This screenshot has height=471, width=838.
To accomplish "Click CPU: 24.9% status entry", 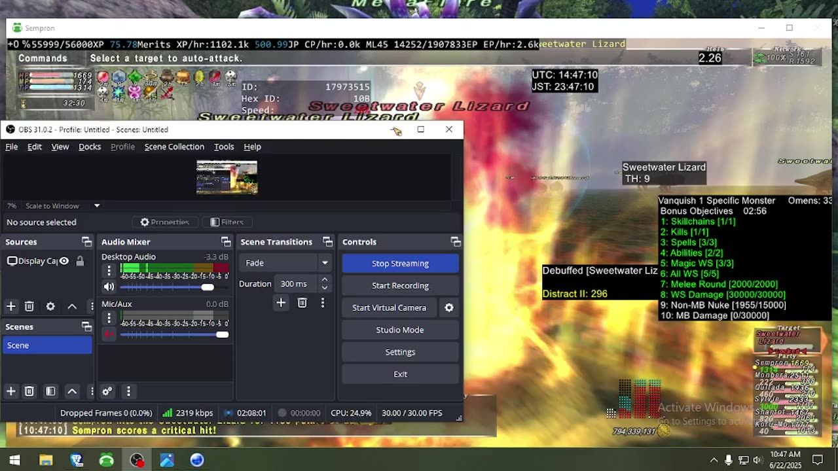I will [x=351, y=413].
